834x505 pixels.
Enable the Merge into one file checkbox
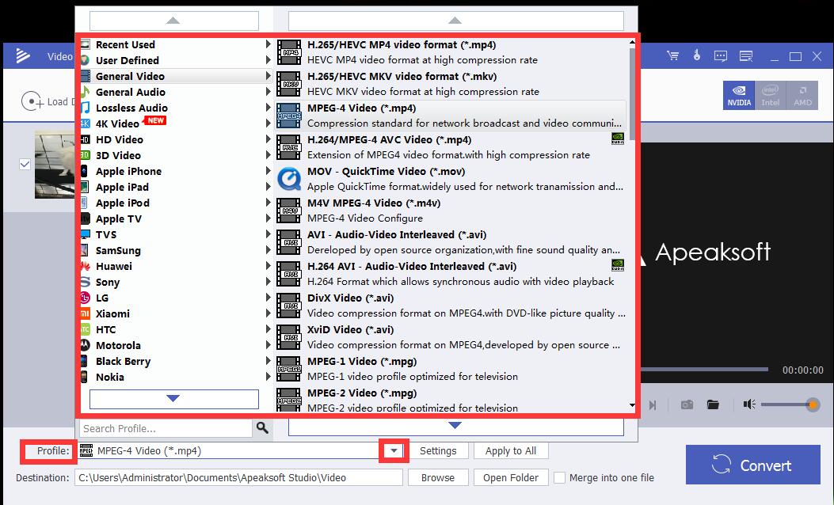[560, 477]
